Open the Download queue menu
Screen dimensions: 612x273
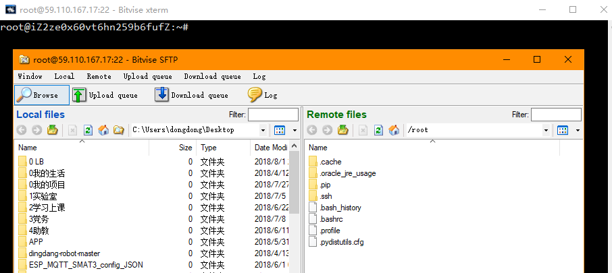(212, 76)
